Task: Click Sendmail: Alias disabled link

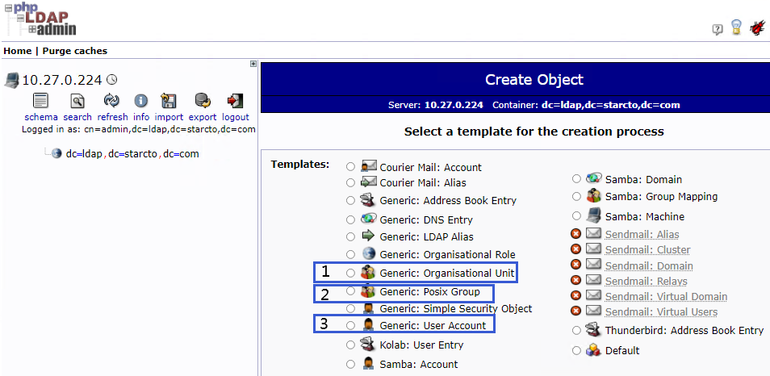Action: click(x=642, y=235)
